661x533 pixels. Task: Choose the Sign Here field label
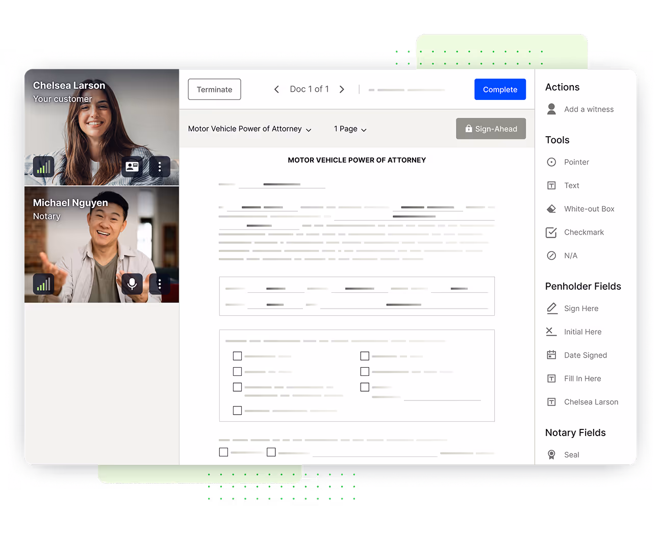coord(581,309)
